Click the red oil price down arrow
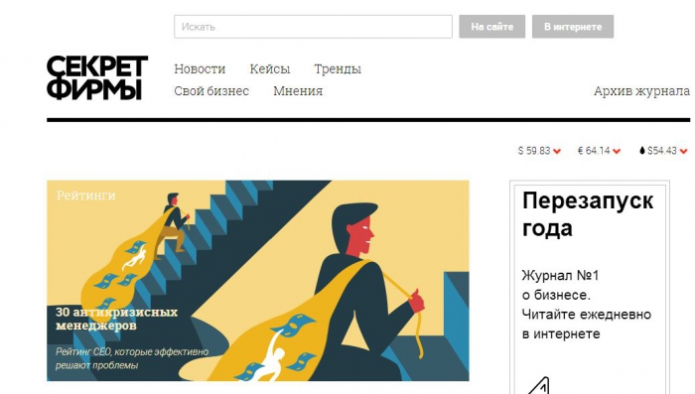This screenshot has height=394, width=695. click(683, 151)
